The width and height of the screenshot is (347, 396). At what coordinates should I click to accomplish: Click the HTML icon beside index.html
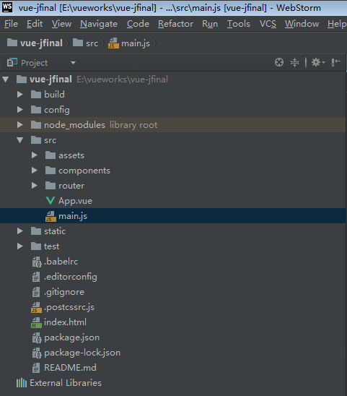coord(36,322)
